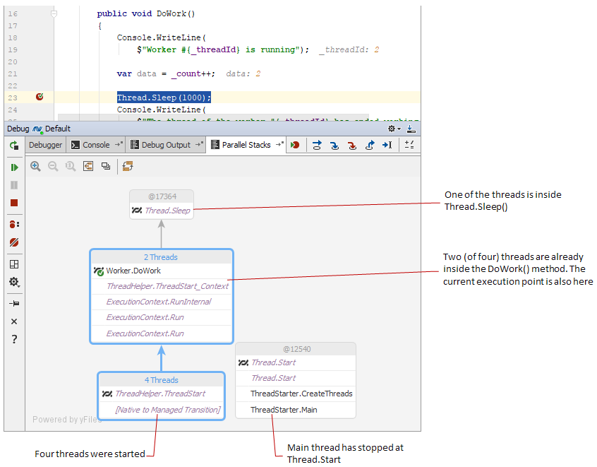Open debugger settings gear dropdown in sidebar
The image size is (597, 467).
[14, 282]
